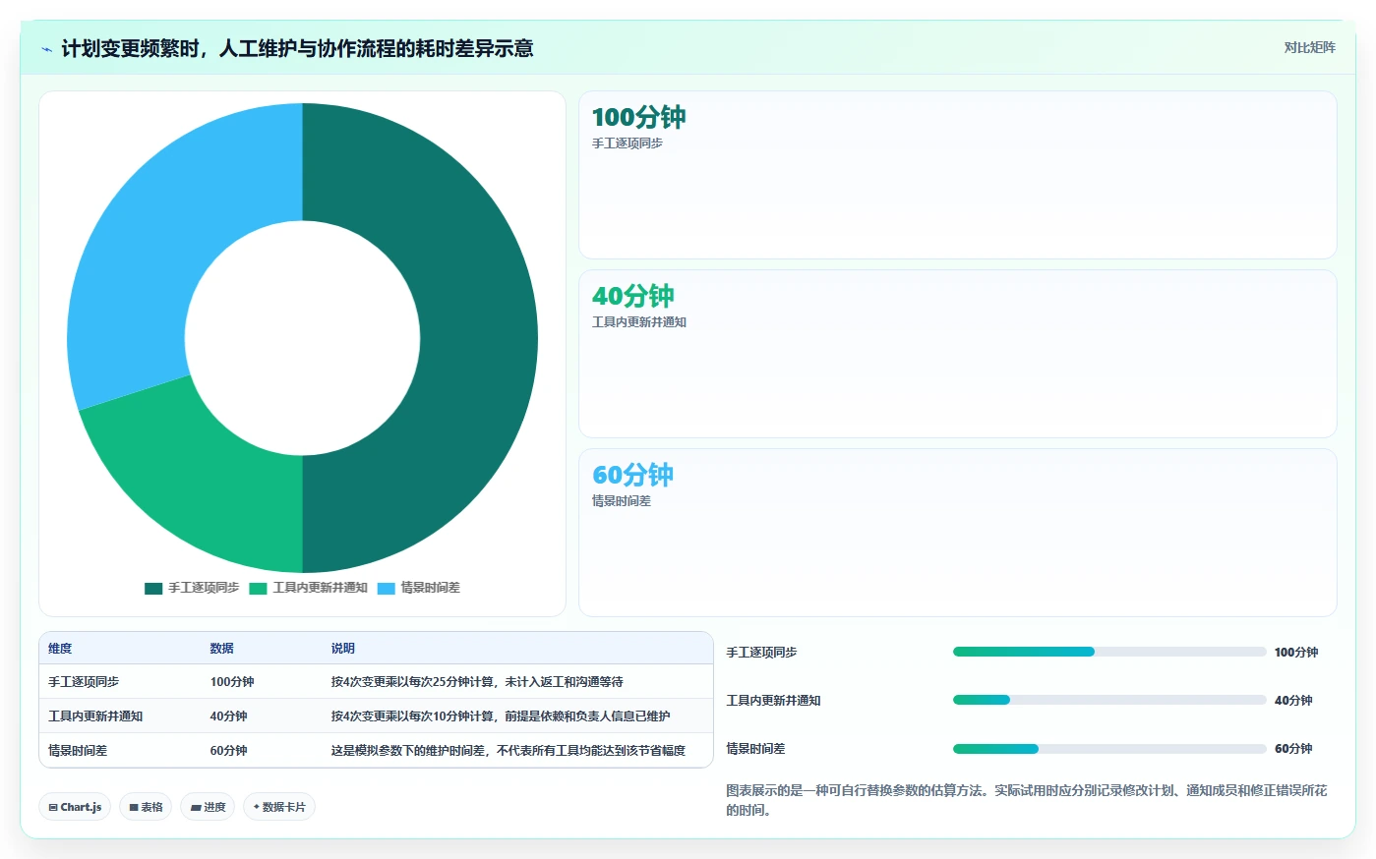Click the dark green doughnut segment
The image size is (1376, 859).
point(477,338)
